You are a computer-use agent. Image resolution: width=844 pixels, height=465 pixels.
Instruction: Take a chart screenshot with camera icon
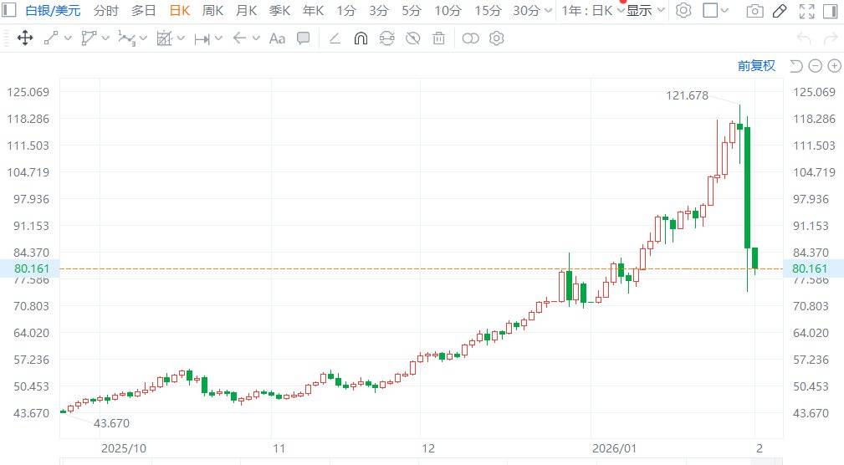754,11
